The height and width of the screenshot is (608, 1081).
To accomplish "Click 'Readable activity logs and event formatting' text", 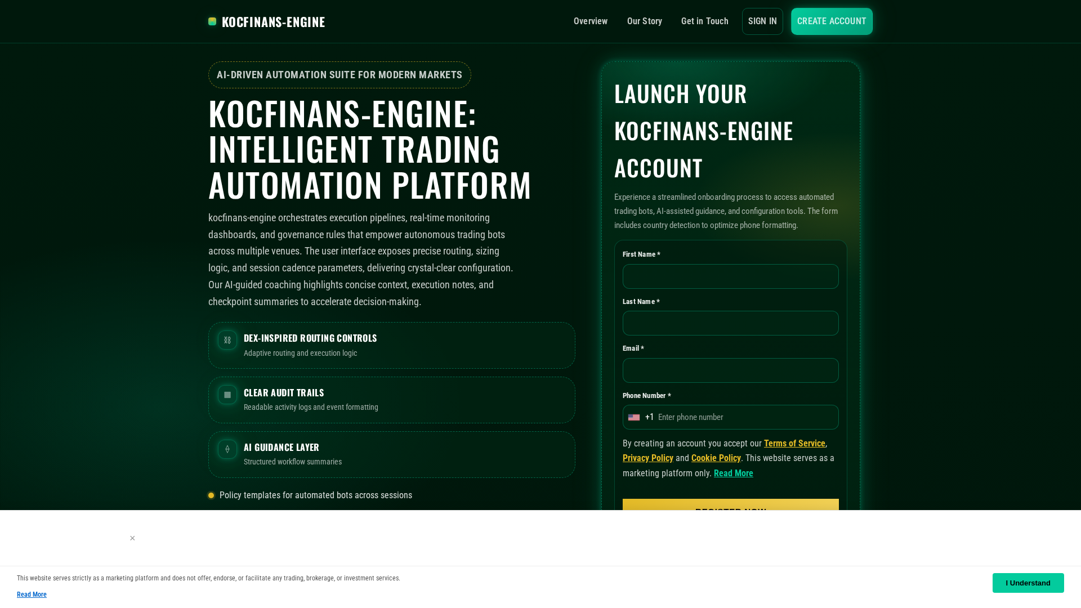I will click(x=311, y=407).
